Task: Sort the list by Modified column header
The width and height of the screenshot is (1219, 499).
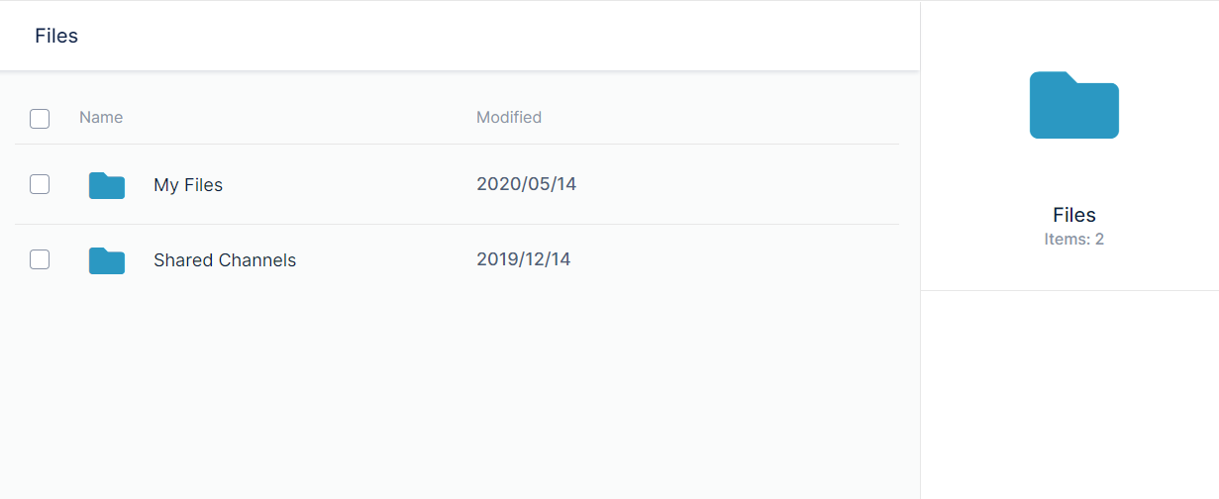Action: pyautogui.click(x=509, y=117)
